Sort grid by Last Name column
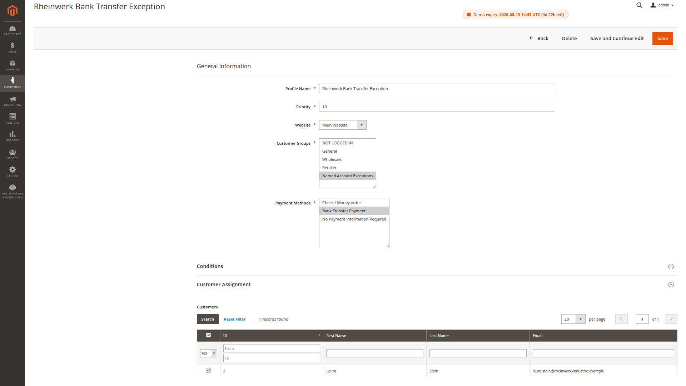Screen dimensions: 686x386 coord(478,336)
